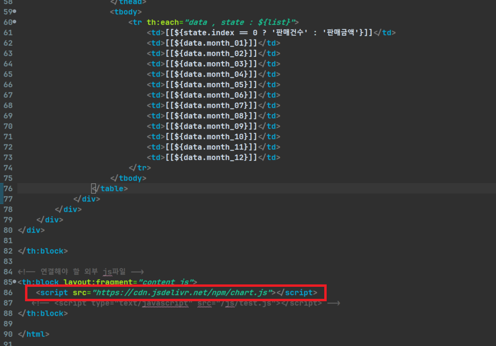496x346 pixels.
Task: Click the '판매금액' string literal
Action: tap(340, 33)
